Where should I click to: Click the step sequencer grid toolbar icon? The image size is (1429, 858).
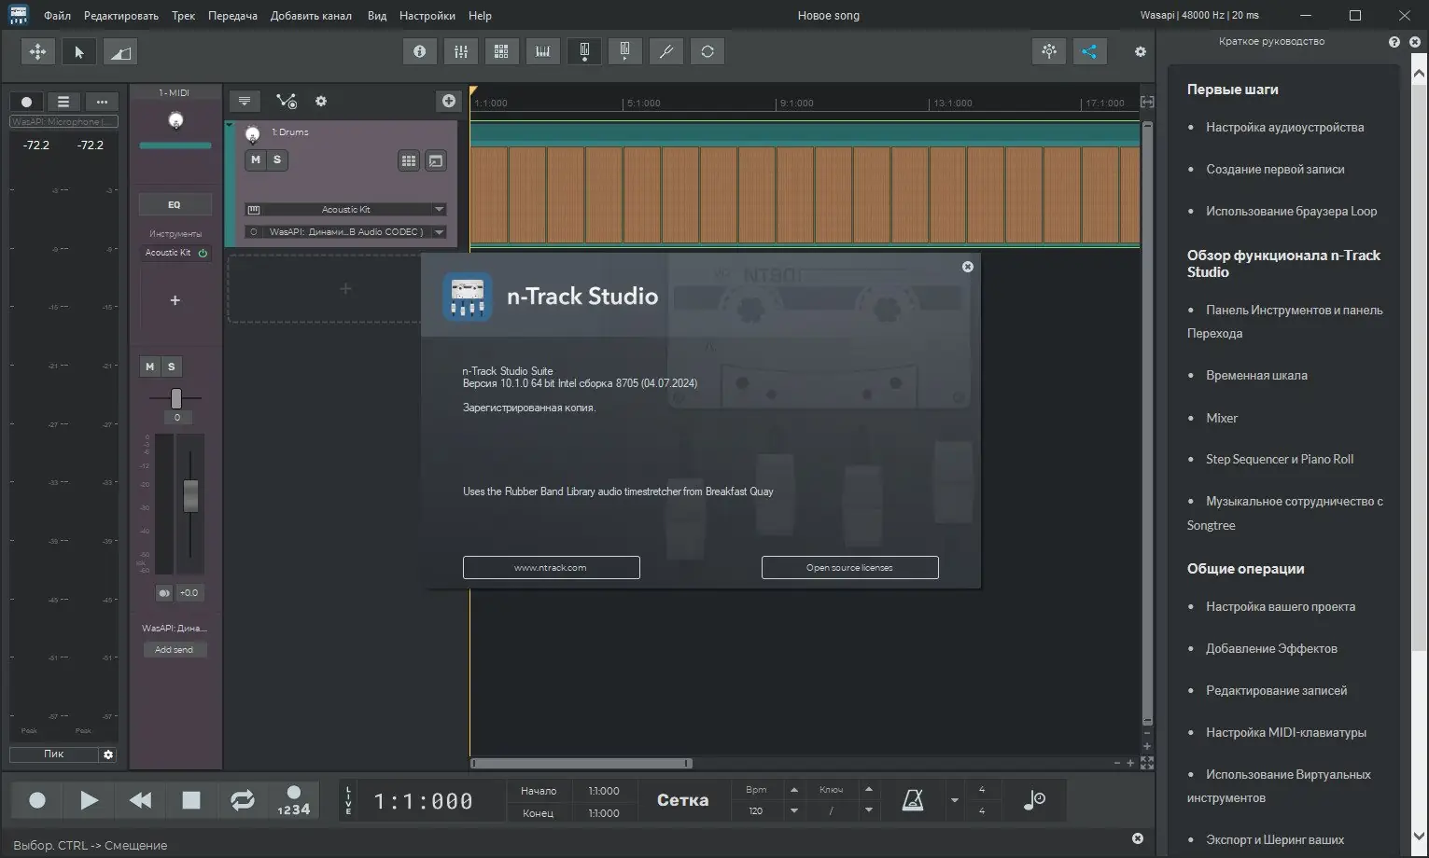[501, 52]
